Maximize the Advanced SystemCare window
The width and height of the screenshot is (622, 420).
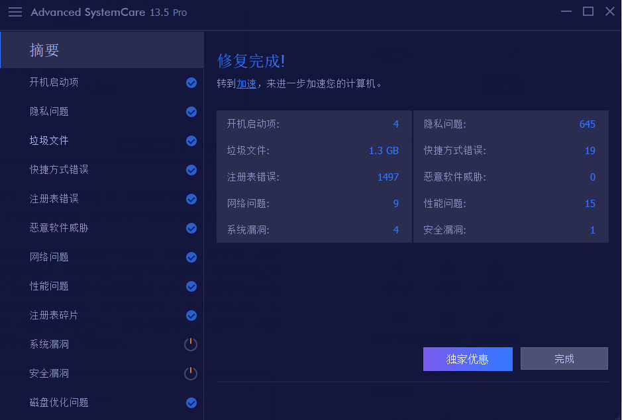588,11
